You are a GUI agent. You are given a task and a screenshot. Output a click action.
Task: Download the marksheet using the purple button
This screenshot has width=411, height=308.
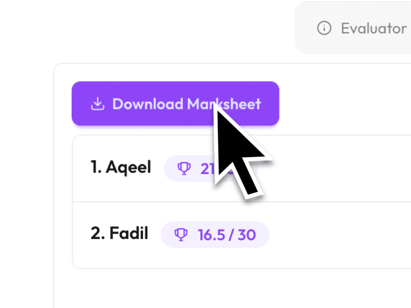click(175, 103)
